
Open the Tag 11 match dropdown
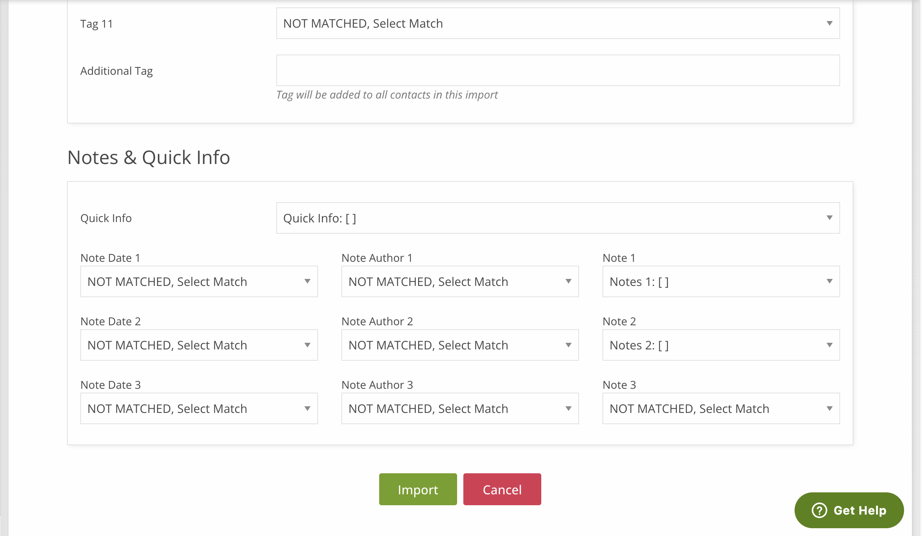coord(558,23)
